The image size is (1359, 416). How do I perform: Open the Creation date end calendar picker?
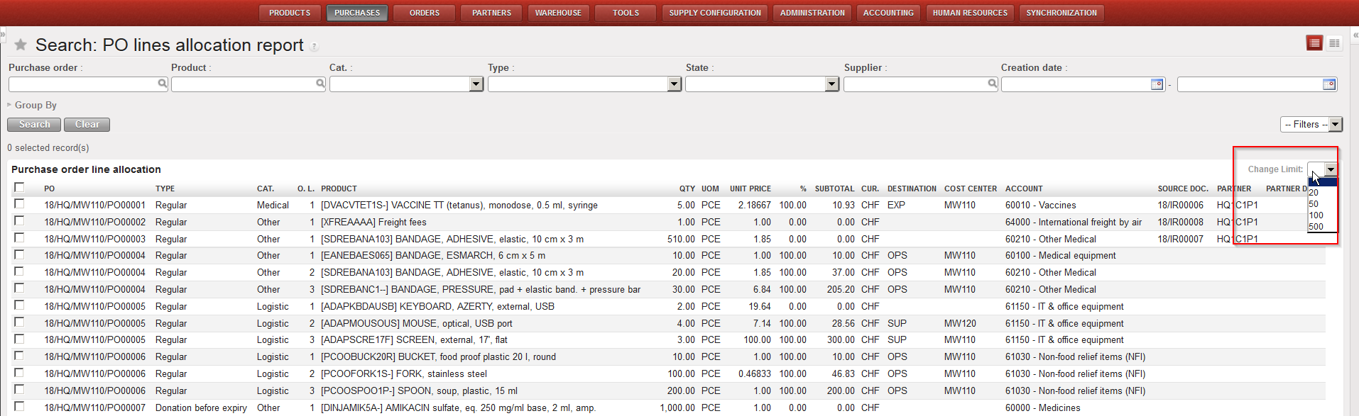1329,84
